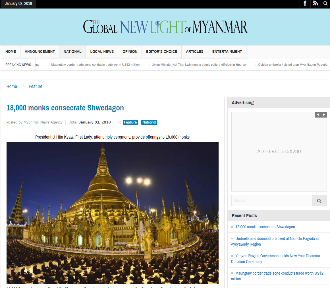
Task: Open the EDITOR'S CHOICE menu
Action: click(x=162, y=52)
